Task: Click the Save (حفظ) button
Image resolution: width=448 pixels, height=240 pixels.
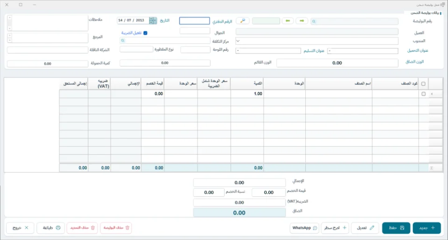Action: click(396, 228)
